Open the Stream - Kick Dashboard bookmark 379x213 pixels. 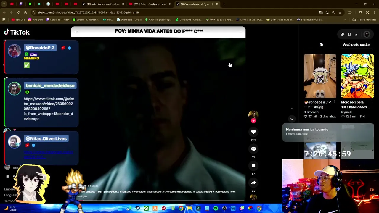click(x=86, y=20)
